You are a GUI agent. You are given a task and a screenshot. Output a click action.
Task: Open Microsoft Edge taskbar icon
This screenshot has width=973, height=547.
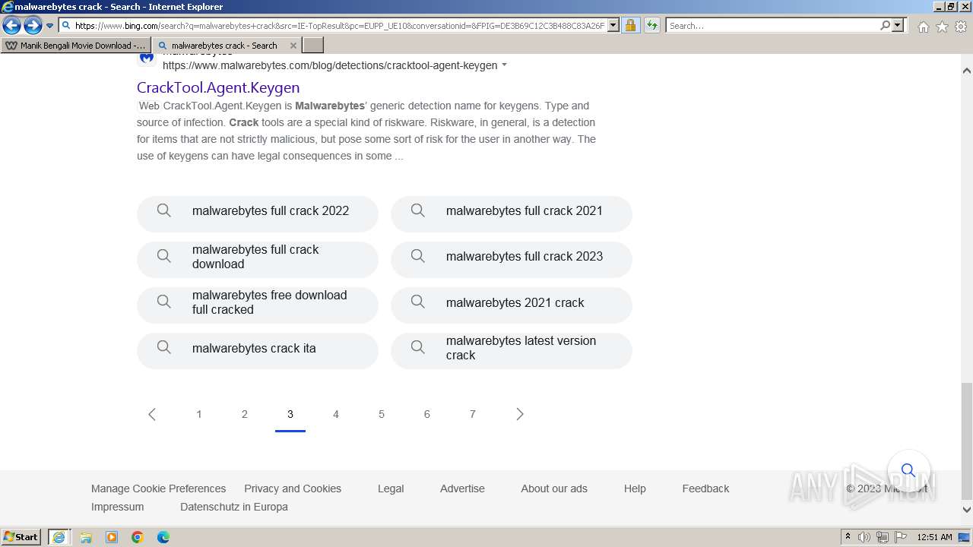coord(163,537)
